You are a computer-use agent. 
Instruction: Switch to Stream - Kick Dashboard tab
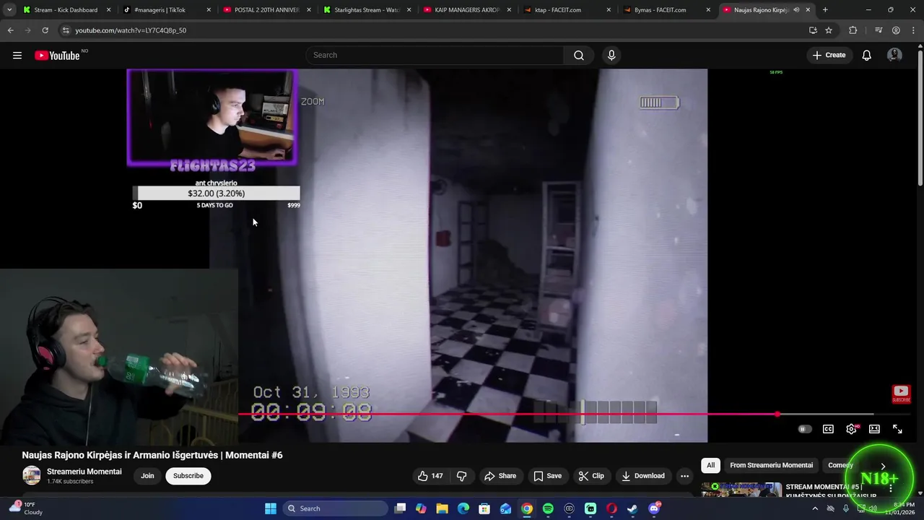[x=66, y=10]
